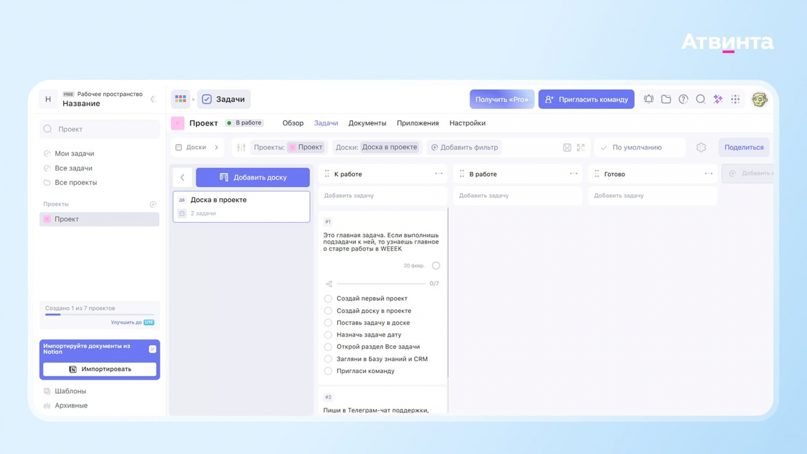
Task: Open the 'Настройки' tab
Action: (467, 123)
